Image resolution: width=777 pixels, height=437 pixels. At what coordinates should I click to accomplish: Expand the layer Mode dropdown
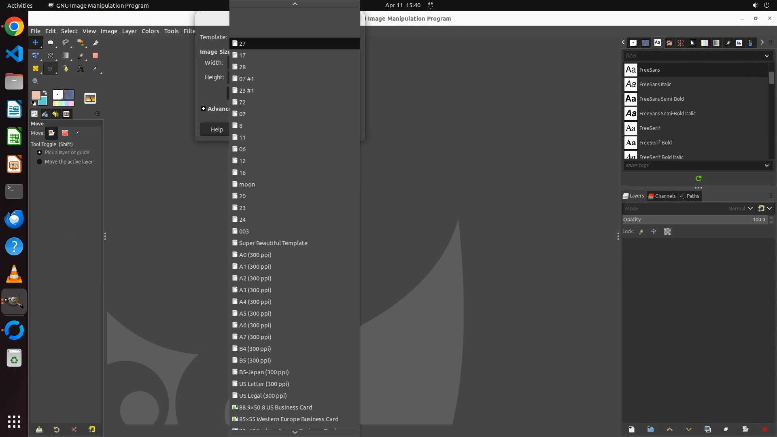750,208
